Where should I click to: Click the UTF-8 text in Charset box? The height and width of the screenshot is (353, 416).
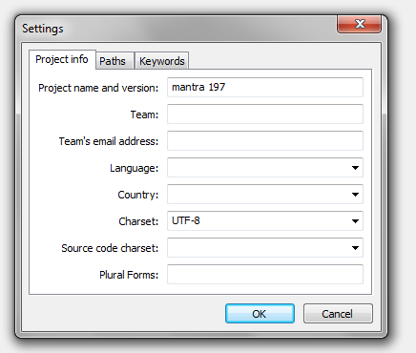tap(186, 220)
